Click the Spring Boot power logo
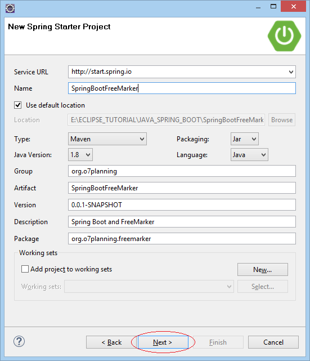 pos(284,36)
